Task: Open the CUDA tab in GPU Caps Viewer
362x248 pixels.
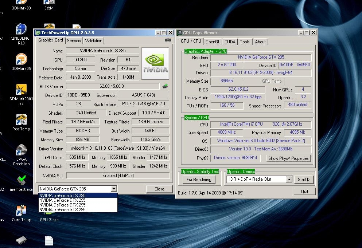Action: coord(230,42)
